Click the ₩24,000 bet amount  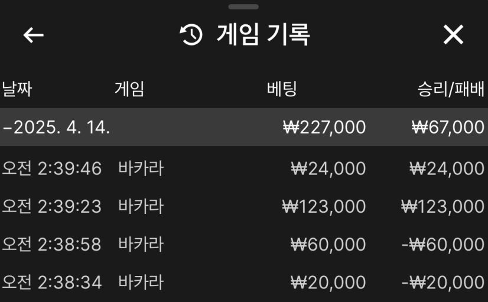[328, 169]
